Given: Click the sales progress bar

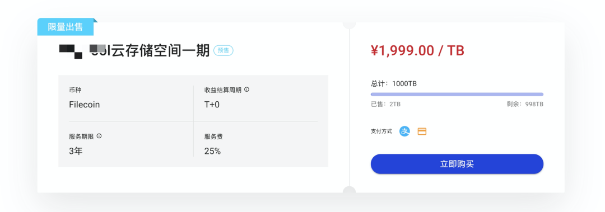Looking at the screenshot, I should point(457,94).
